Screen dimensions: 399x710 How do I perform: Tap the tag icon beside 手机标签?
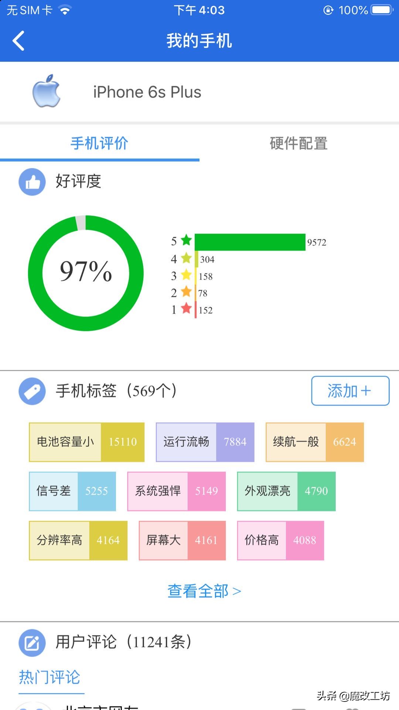32,391
